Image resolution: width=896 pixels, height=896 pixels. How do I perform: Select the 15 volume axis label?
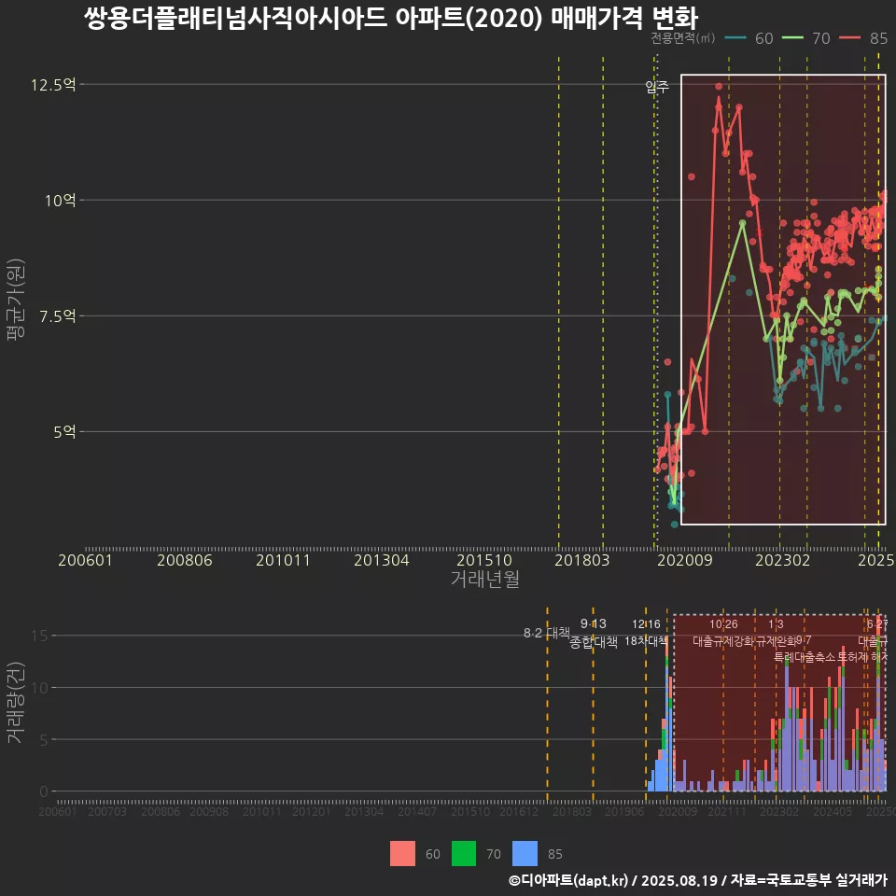pyautogui.click(x=39, y=636)
